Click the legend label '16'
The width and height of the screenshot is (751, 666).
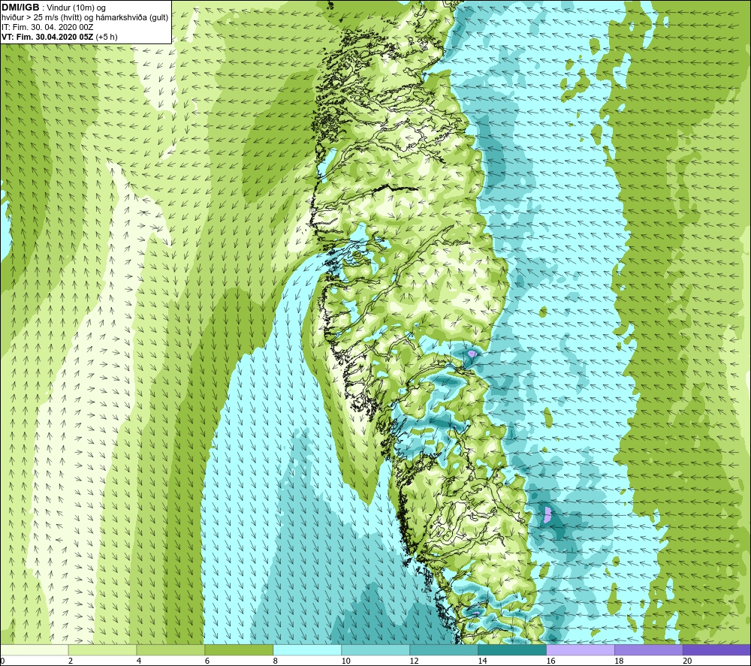coord(550,661)
